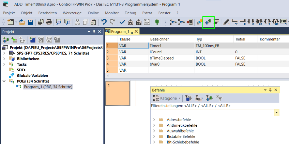Viewport: 289px width, 144px height.
Task: Open the Kategorie dropdown in Befehle
Action: [x=167, y=98]
